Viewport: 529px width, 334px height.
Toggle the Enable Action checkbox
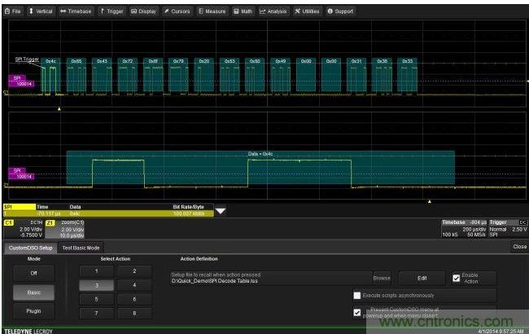click(457, 278)
